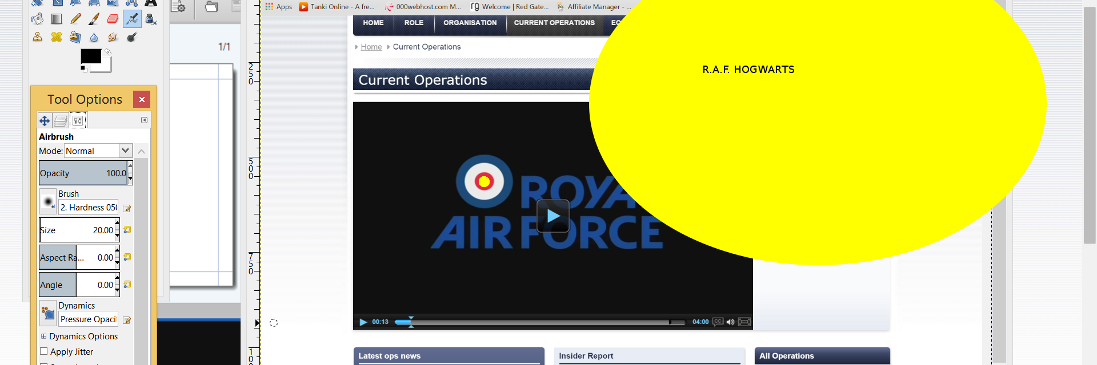Click the Pressure Opacity dynamics field

point(89,319)
